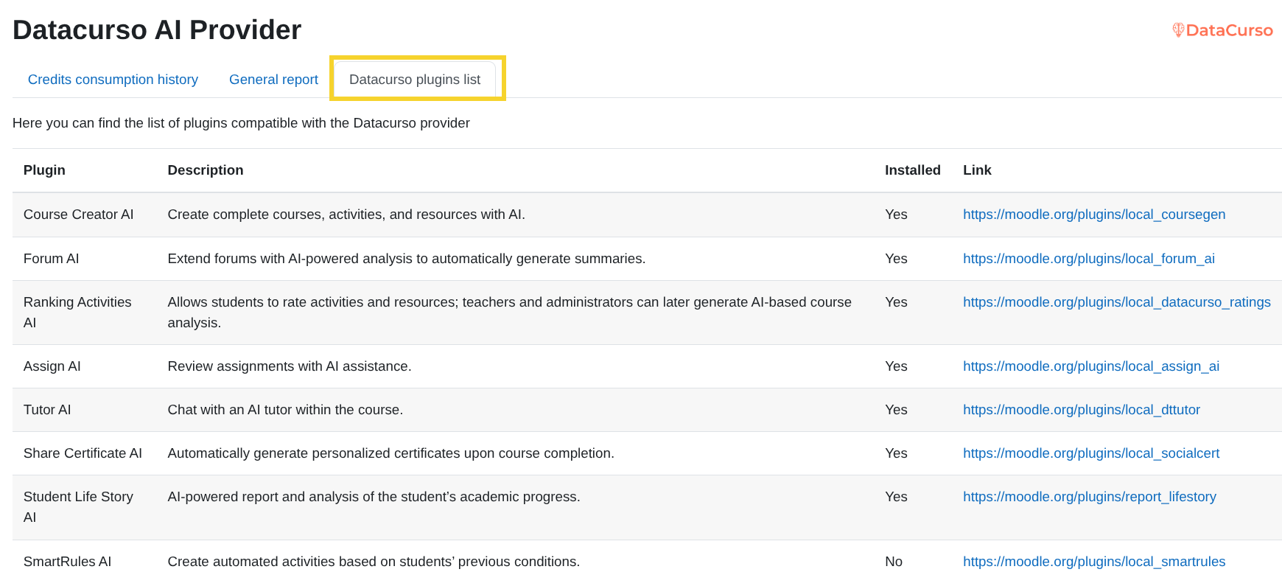1282x586 pixels.
Task: Click the intro sentence about compatible plugins
Action: point(241,123)
